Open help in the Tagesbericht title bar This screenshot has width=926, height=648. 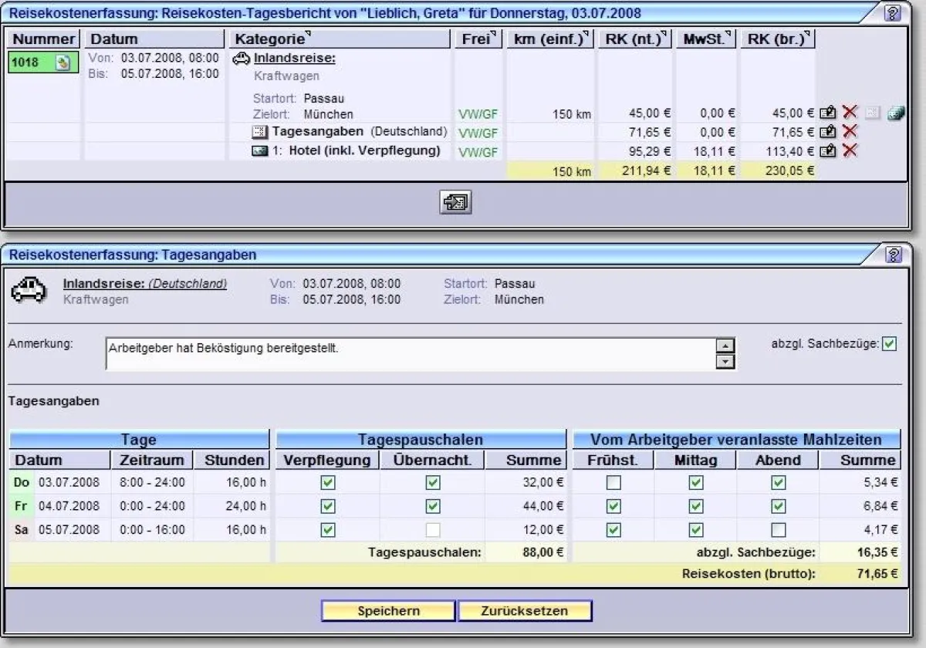coord(892,13)
